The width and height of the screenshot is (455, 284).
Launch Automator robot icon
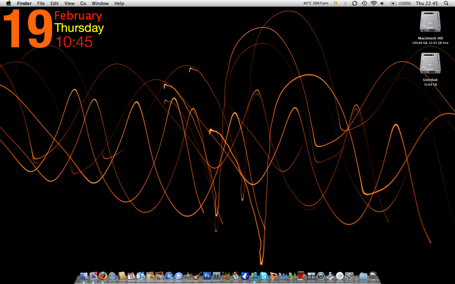click(x=330, y=276)
